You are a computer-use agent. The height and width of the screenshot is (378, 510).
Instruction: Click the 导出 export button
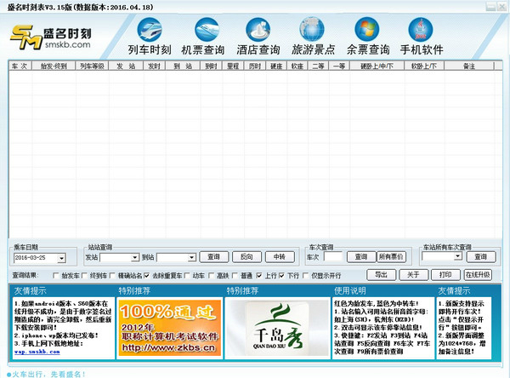[x=381, y=275]
